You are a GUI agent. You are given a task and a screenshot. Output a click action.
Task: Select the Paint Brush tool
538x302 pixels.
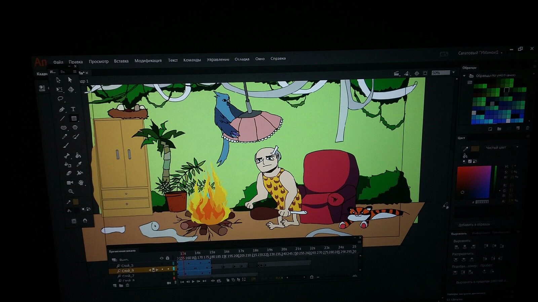point(76,136)
